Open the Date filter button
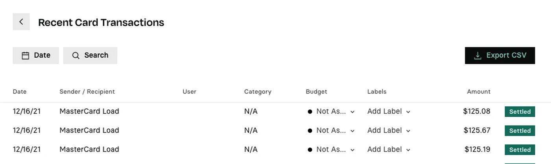Screen dimensions: 551x164 point(36,55)
